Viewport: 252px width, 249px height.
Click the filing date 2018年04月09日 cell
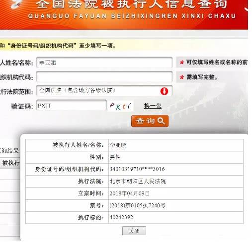tap(129, 193)
